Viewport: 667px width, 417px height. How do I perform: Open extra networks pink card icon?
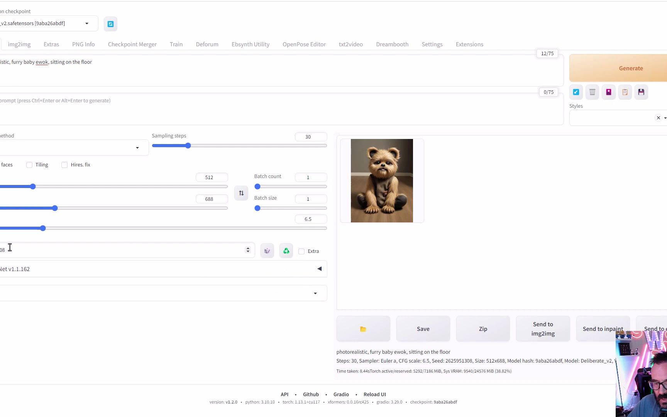click(609, 92)
